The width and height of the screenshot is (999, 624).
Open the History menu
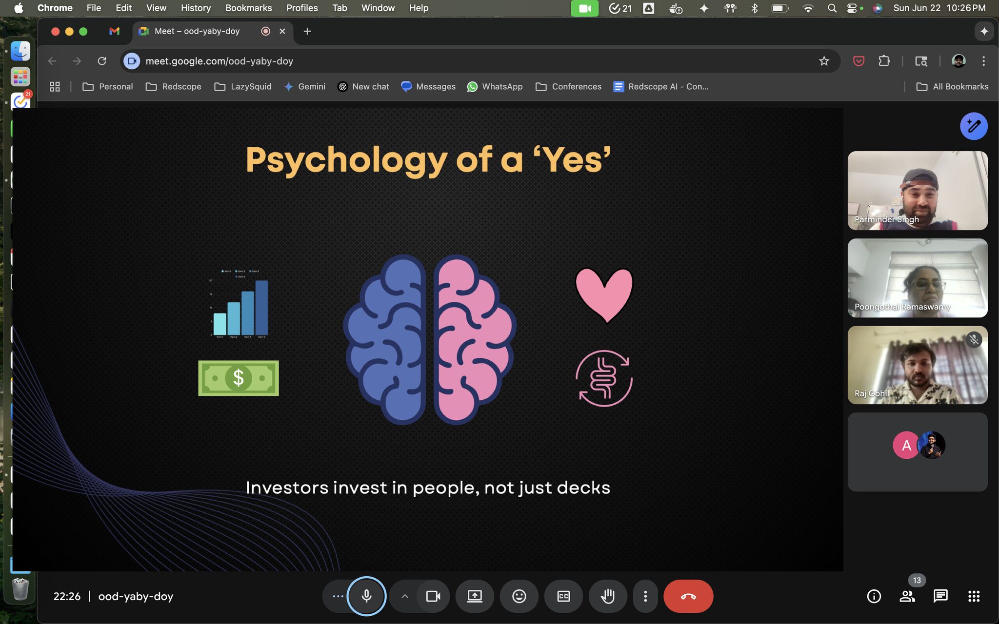195,8
